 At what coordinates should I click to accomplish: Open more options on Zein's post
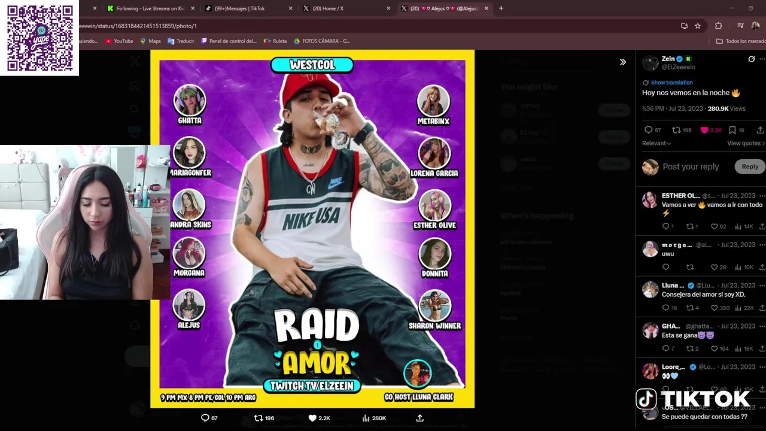click(x=762, y=59)
